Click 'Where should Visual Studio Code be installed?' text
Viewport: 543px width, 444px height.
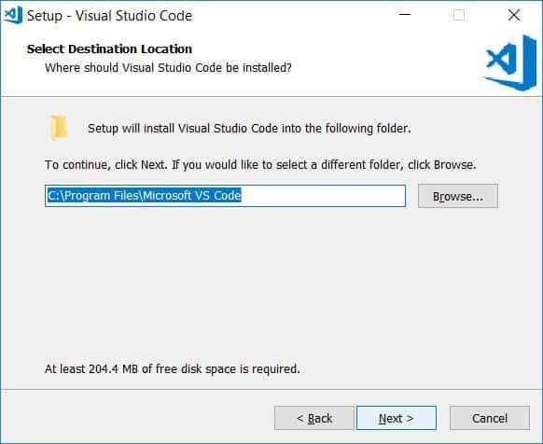(168, 67)
